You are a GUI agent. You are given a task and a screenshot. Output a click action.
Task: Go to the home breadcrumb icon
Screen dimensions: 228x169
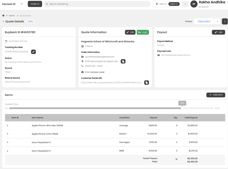coord(3,15)
